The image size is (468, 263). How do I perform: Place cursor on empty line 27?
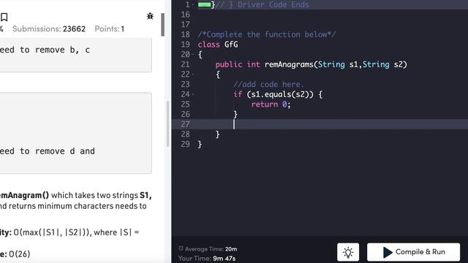coord(320,124)
